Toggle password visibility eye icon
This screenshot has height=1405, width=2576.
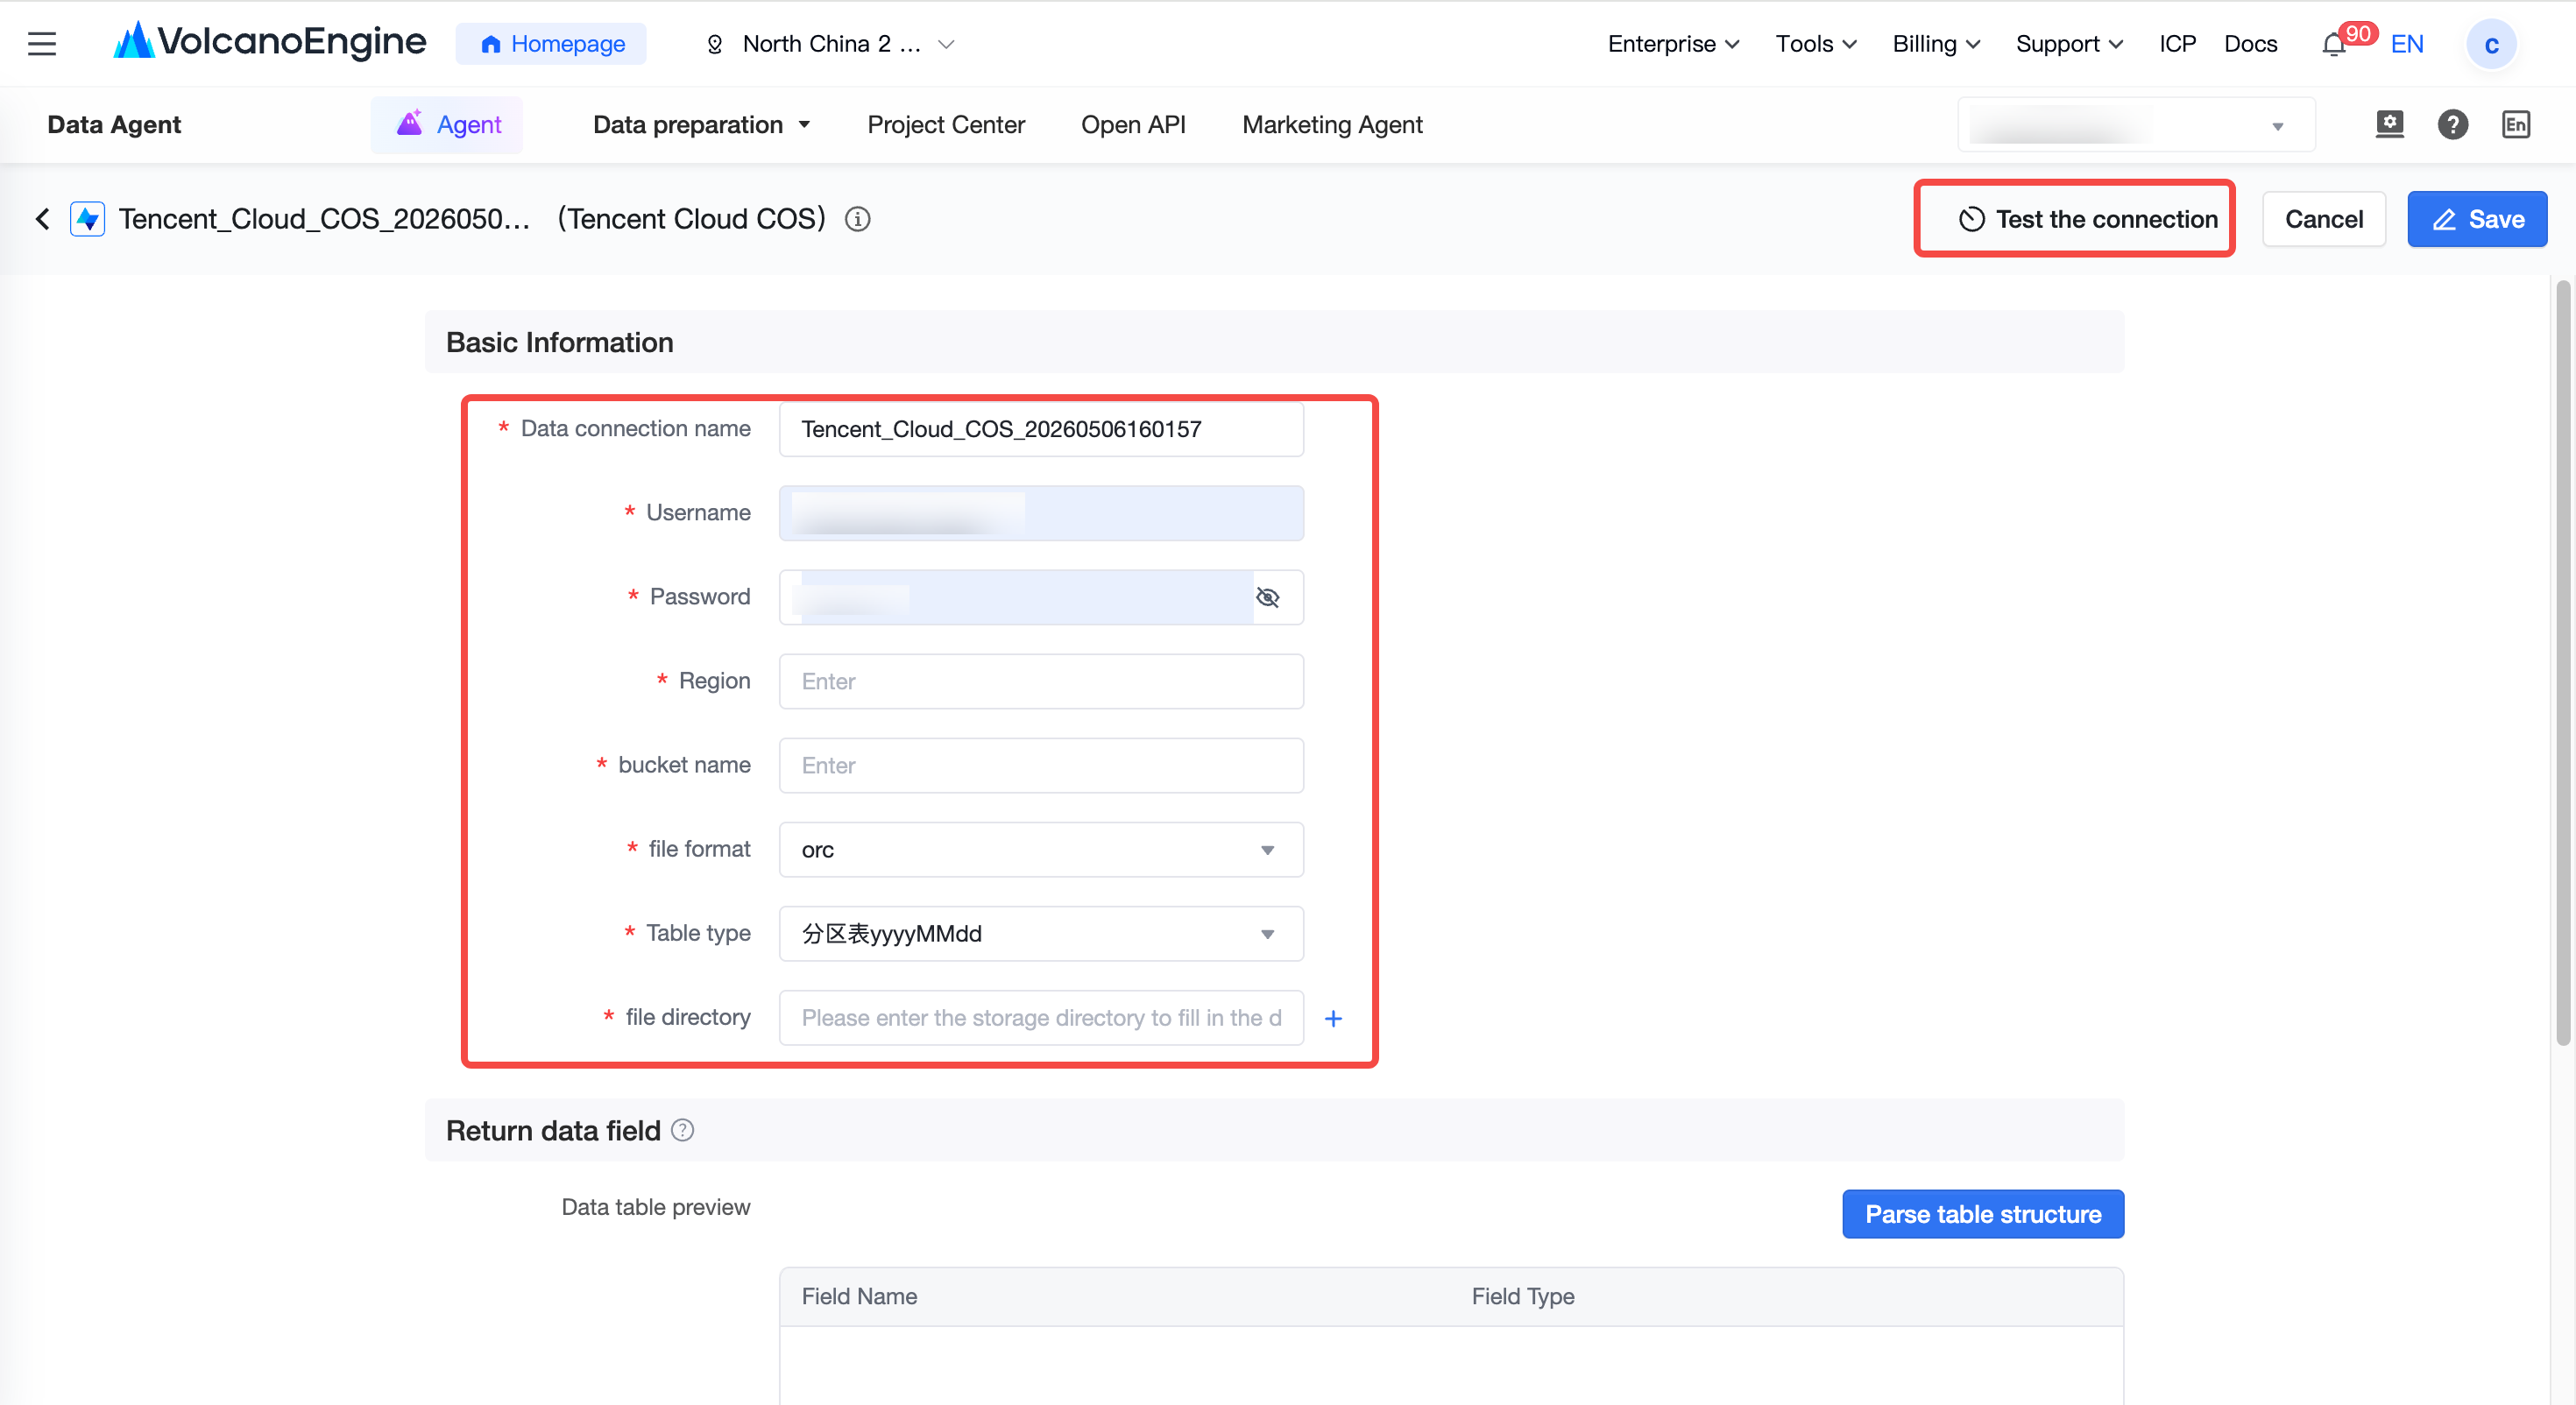(1267, 597)
